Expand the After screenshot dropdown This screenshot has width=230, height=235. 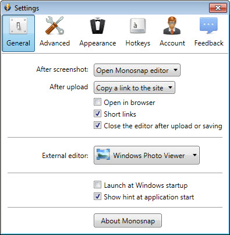(x=137, y=70)
